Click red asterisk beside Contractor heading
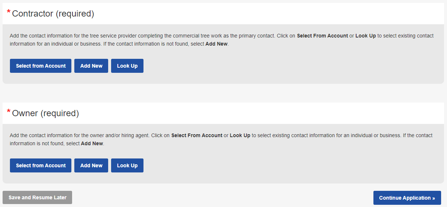The width and height of the screenshot is (447, 207). pos(8,13)
